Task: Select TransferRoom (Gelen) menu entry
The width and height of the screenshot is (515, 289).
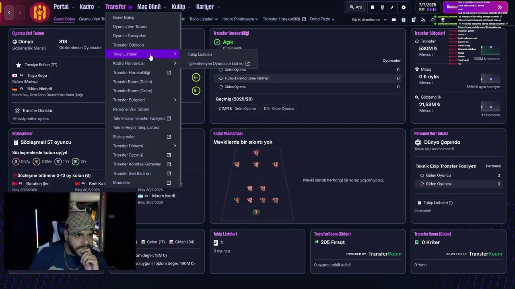Action: click(132, 82)
